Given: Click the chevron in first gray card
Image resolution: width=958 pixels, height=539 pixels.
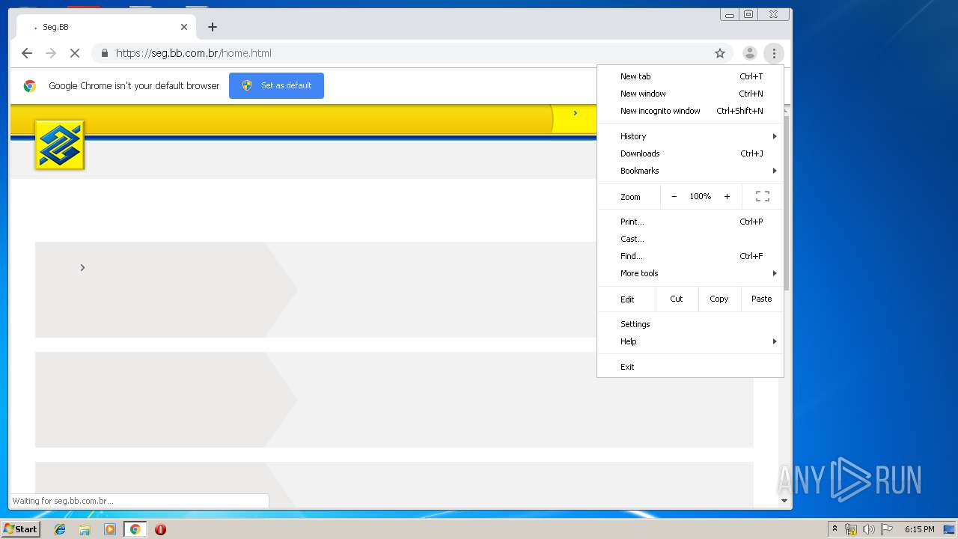Looking at the screenshot, I should (x=82, y=267).
